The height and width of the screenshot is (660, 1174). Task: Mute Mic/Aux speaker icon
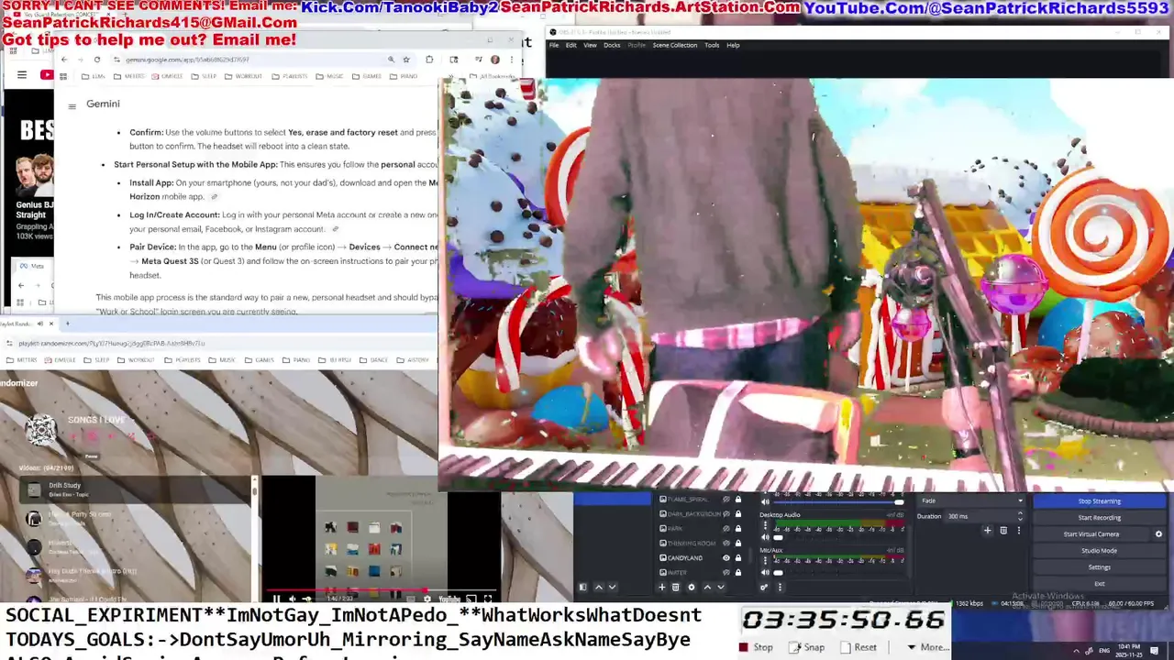[766, 573]
